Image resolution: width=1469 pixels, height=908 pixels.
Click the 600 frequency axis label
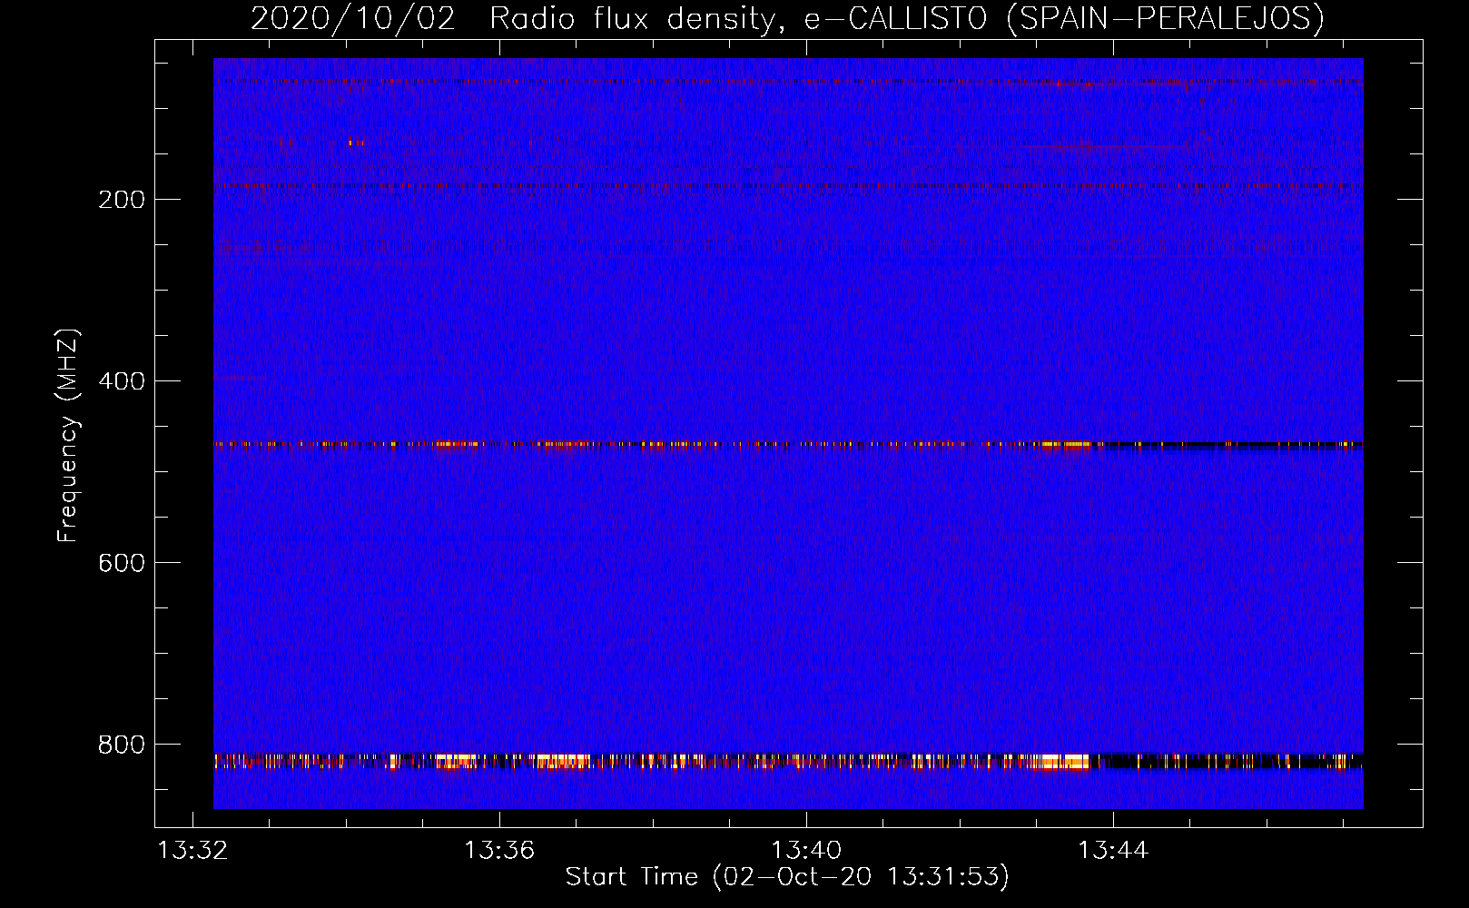[x=122, y=563]
